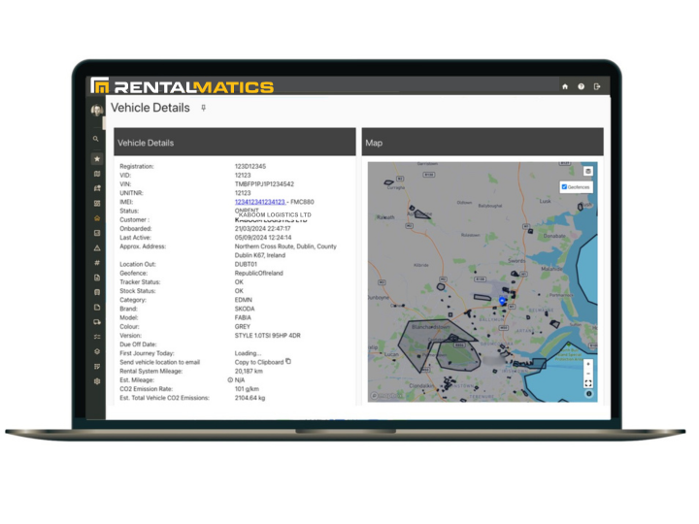Click the map zoom in button
The height and width of the screenshot is (524, 699).
coord(587,364)
